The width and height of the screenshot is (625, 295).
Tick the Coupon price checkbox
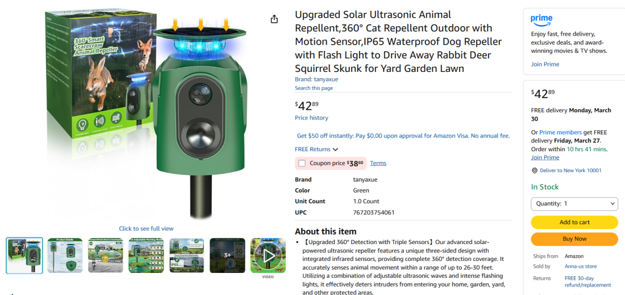[x=302, y=163]
